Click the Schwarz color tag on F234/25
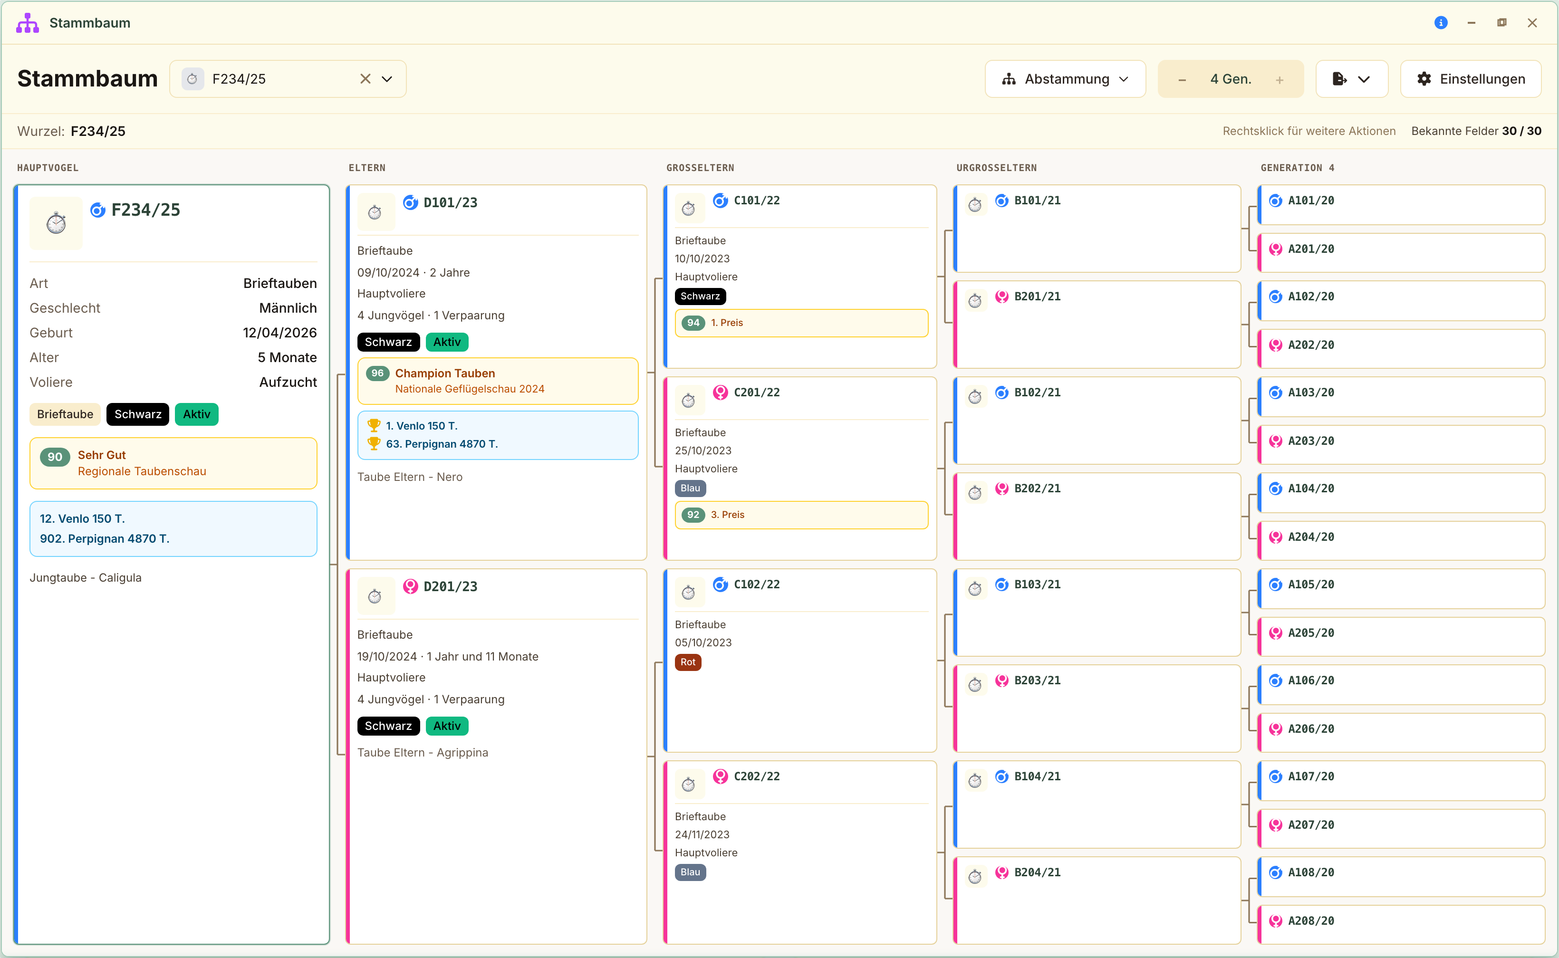The width and height of the screenshot is (1559, 958). click(x=137, y=414)
